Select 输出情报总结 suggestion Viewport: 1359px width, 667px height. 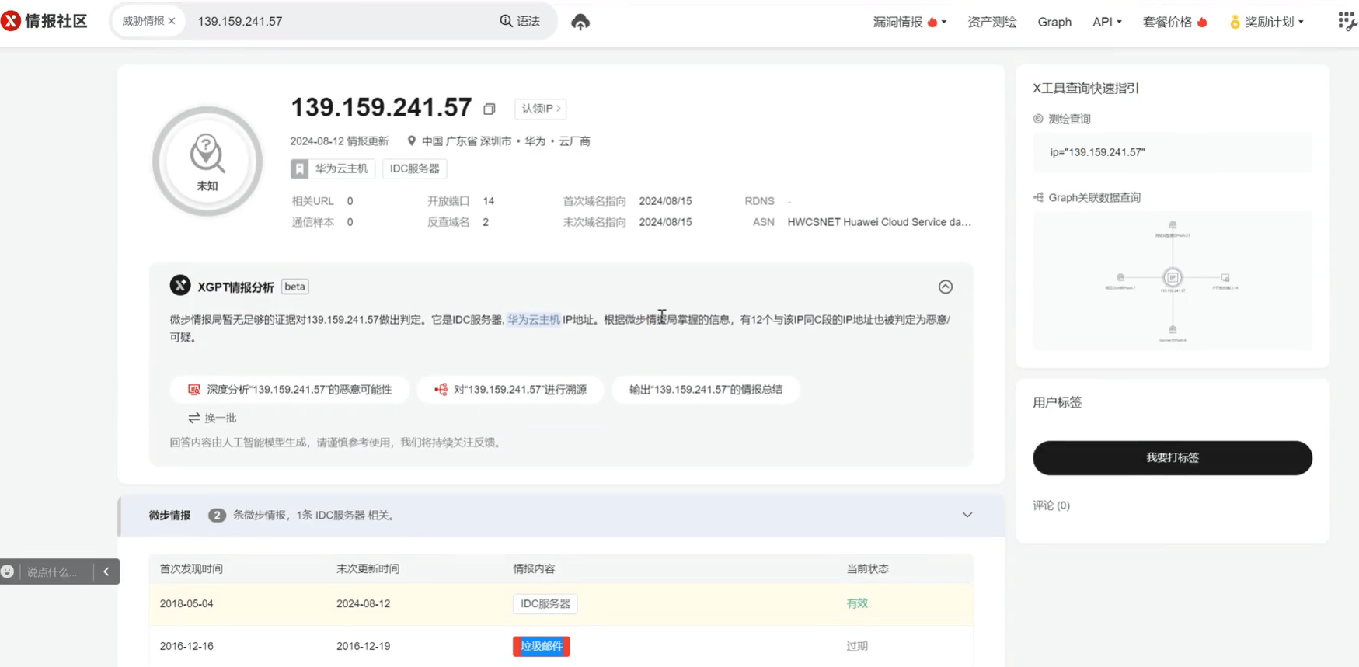[706, 390]
